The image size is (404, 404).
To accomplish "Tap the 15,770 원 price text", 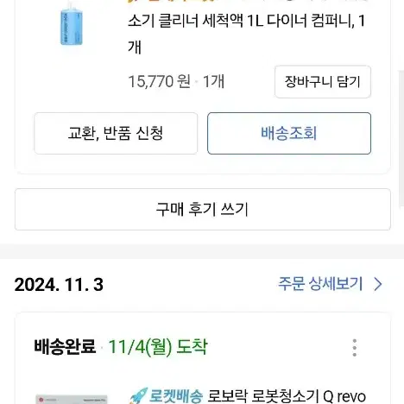I will (x=159, y=81).
